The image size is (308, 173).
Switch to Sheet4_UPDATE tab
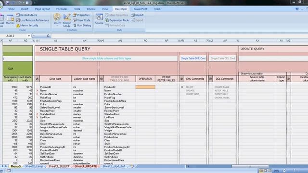(86, 166)
